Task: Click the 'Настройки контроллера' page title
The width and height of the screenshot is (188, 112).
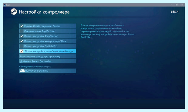Action: [44, 12]
